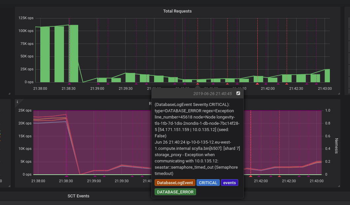
Task: Click the timestamp 2019-06-26 21:40:45 in the tooltip
Action: pyautogui.click(x=212, y=93)
